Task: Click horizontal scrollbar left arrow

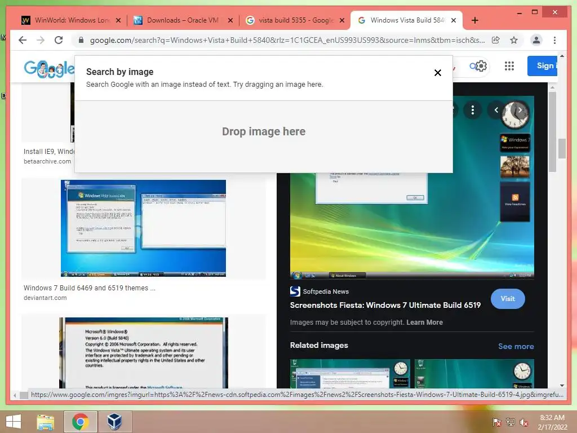Action: (14, 395)
